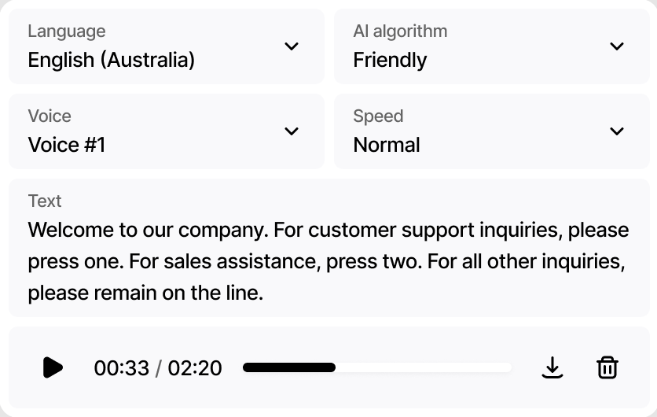Image resolution: width=657 pixels, height=417 pixels.
Task: Choose the Voice #1 field
Action: tap(167, 131)
